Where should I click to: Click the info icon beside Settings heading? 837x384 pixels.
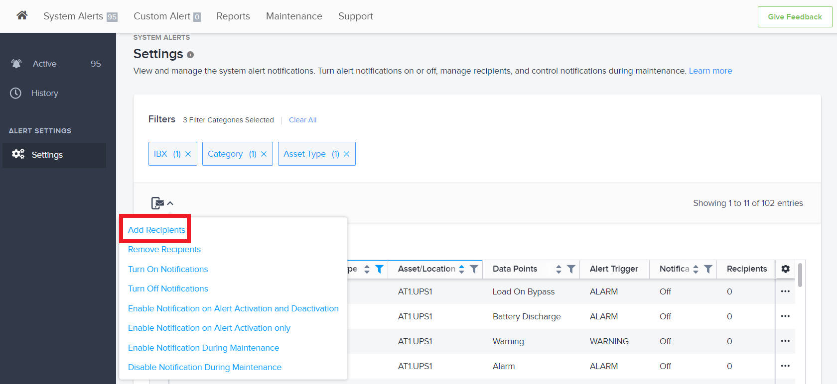(190, 55)
